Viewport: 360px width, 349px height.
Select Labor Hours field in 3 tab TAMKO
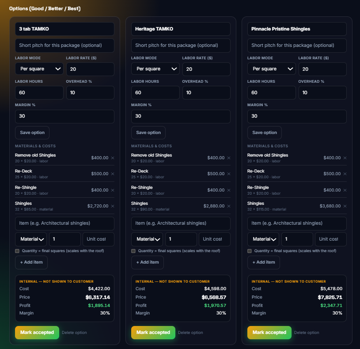(39, 92)
